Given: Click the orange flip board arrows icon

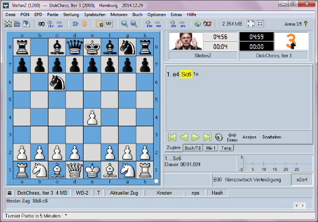Looking at the screenshot, I should 84,24.
